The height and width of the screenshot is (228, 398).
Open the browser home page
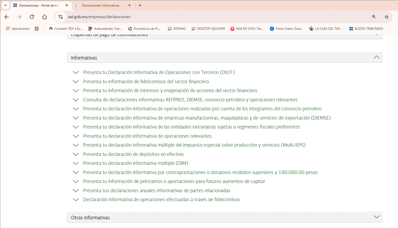(44, 17)
